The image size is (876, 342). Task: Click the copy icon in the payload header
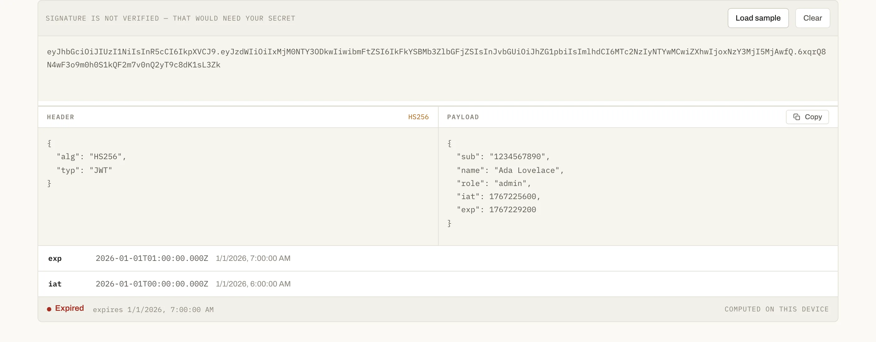click(x=797, y=117)
